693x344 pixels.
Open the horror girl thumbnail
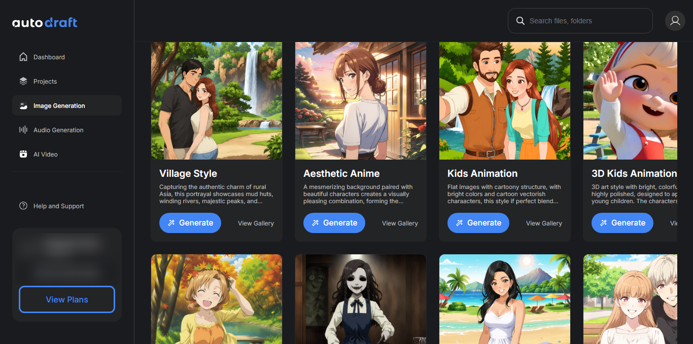[x=361, y=299]
